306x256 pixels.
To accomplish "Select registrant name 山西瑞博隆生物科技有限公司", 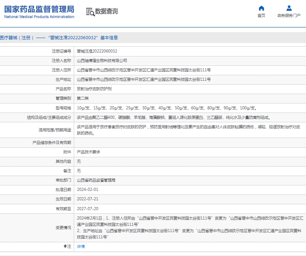I will pos(102,61).
